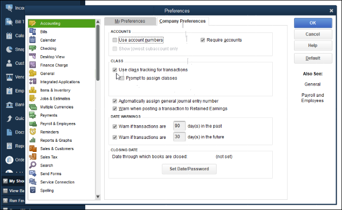Click the Employees badge icon in sidebar

tap(9, 90)
